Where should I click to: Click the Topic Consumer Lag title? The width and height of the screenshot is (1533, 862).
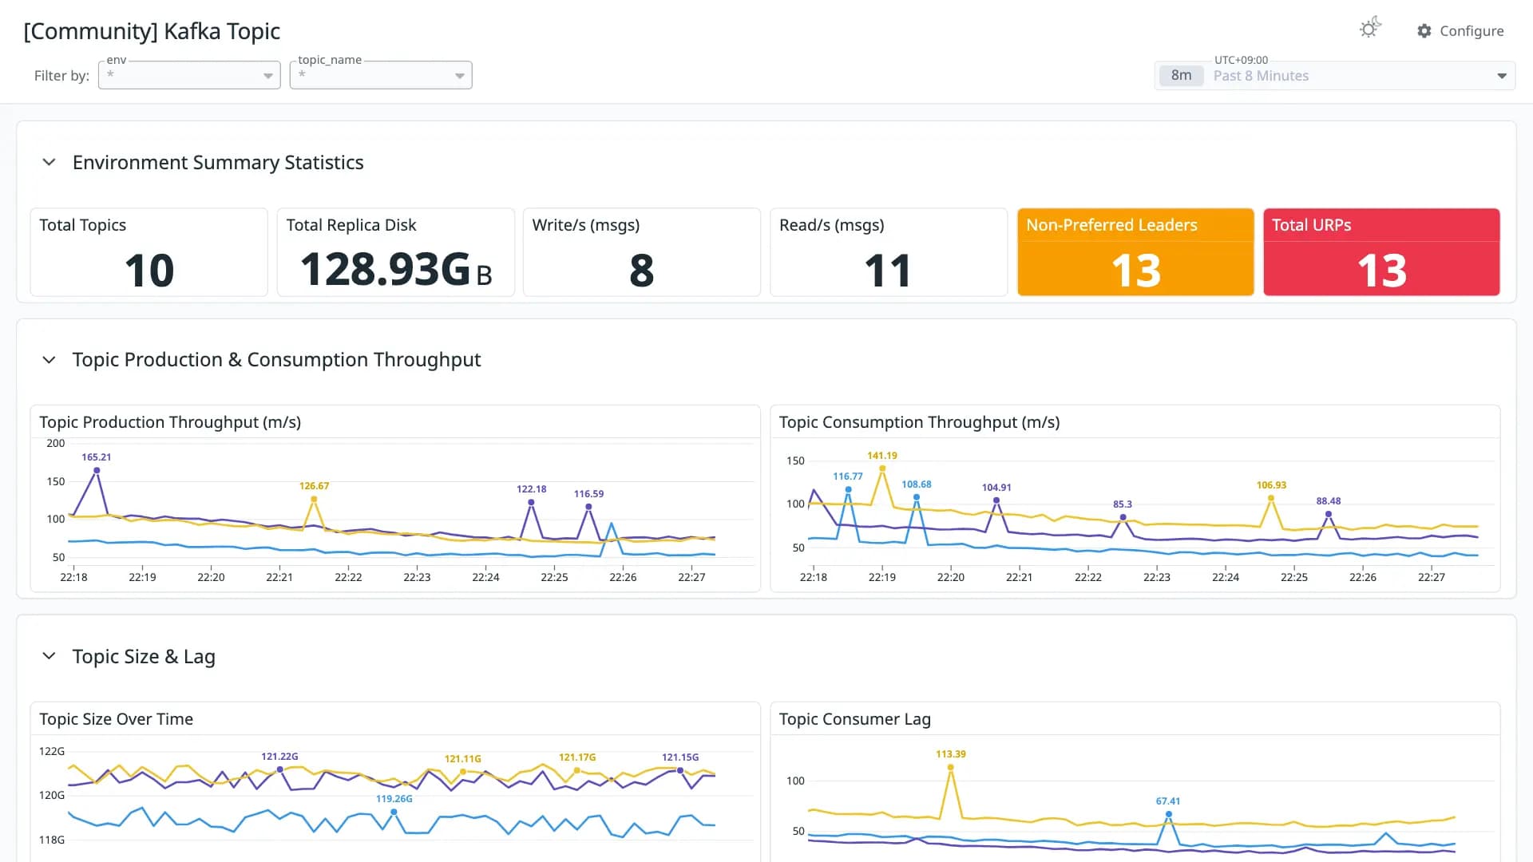(855, 719)
